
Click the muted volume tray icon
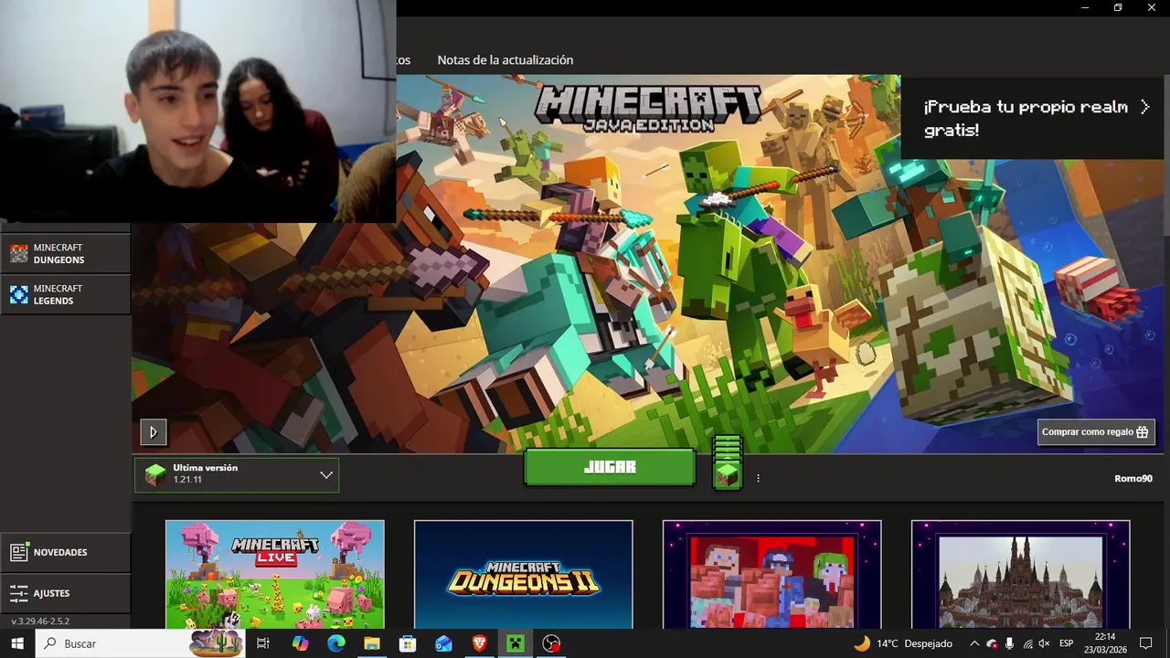1045,643
